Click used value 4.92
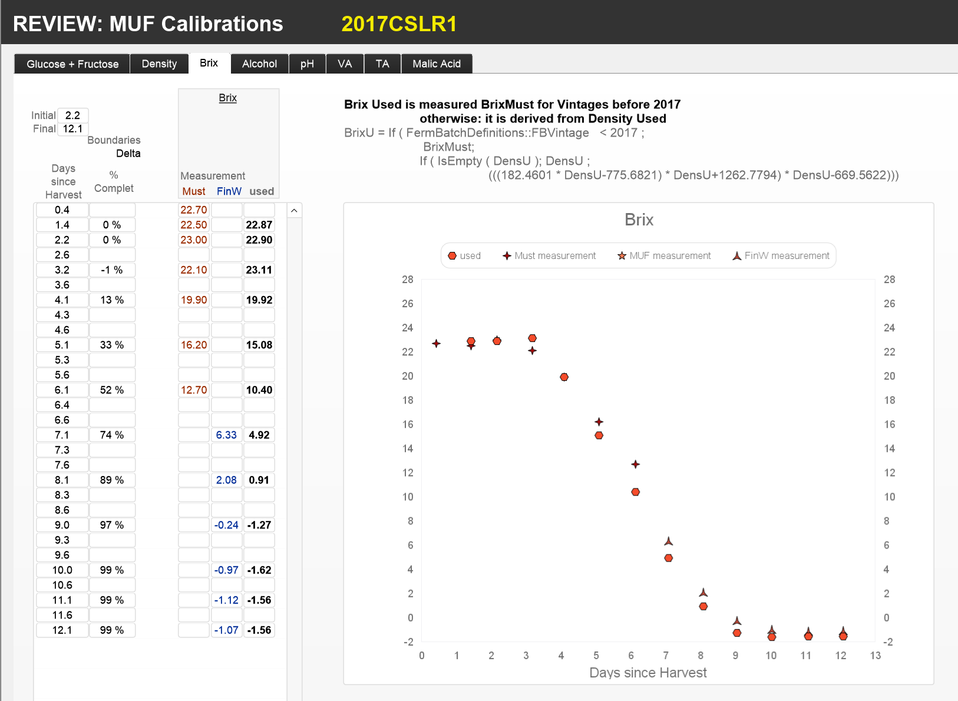958x701 pixels. coord(259,435)
